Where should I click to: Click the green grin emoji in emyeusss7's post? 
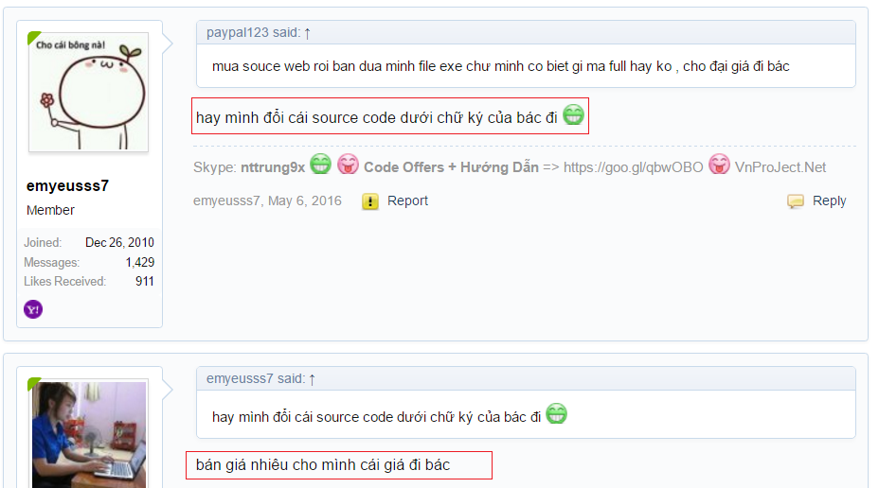point(573,114)
